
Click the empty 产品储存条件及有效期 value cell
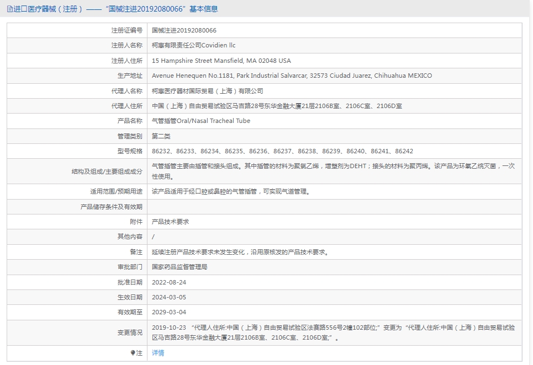pyautogui.click(x=334, y=207)
